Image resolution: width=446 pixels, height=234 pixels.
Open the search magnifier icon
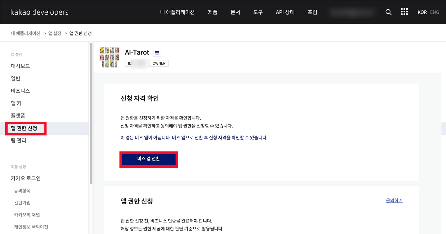[x=388, y=12]
